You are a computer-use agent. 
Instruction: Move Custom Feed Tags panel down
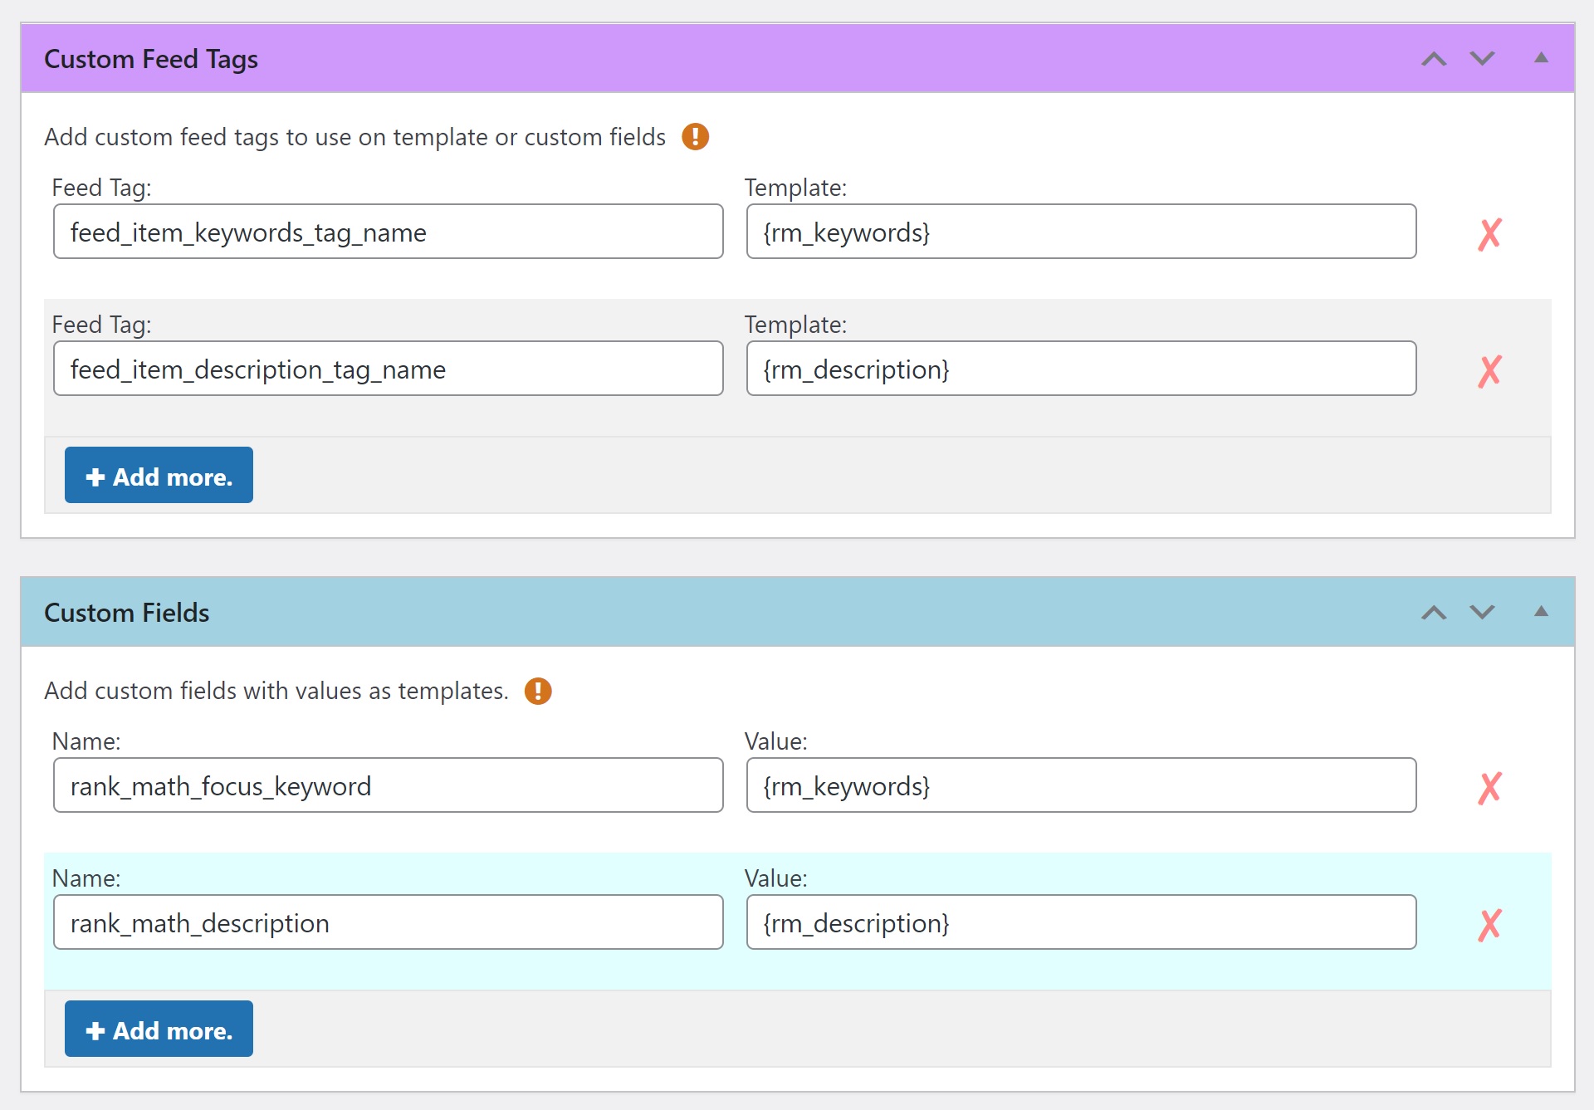(x=1482, y=59)
